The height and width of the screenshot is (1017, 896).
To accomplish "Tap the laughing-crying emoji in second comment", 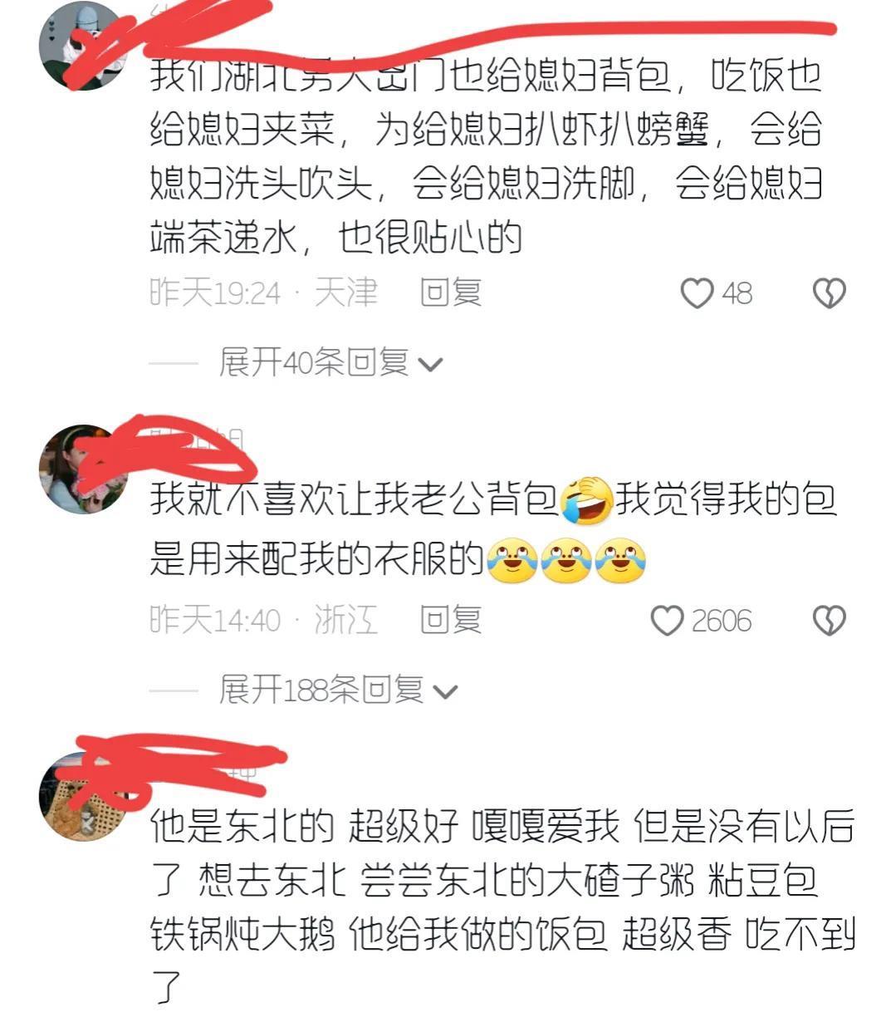I will tap(586, 500).
